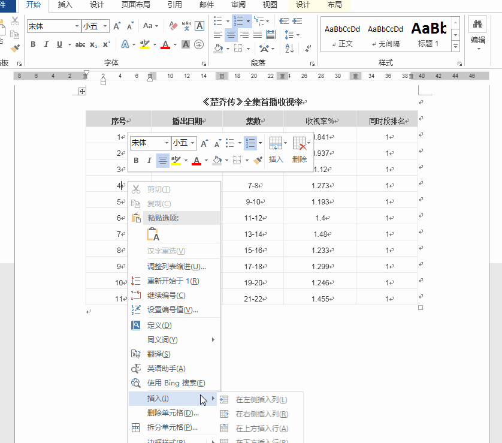Apply the red font color in ribbon
502x443 pixels.
click(x=165, y=44)
